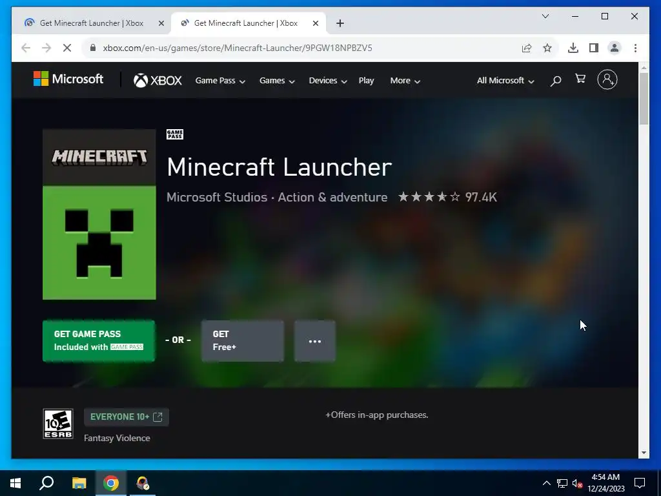Click the ESRB 10+ rating icon

[x=58, y=424]
